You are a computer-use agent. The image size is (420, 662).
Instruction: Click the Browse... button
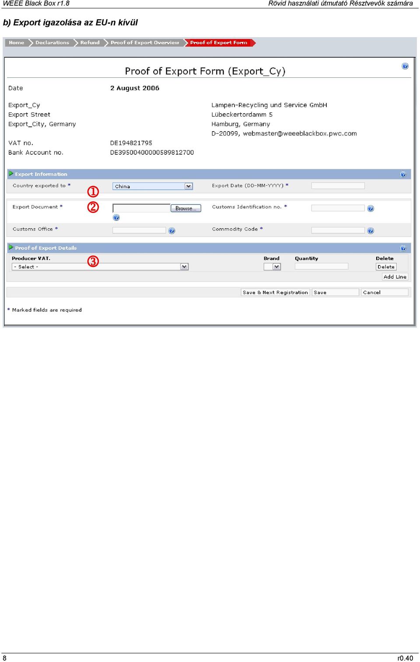tap(186, 209)
